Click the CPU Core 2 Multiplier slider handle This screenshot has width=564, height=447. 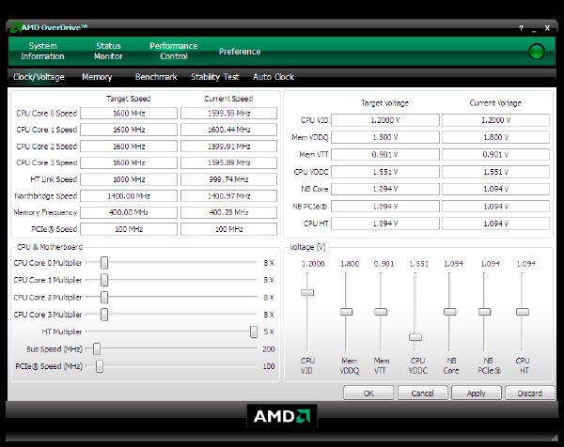(x=104, y=297)
